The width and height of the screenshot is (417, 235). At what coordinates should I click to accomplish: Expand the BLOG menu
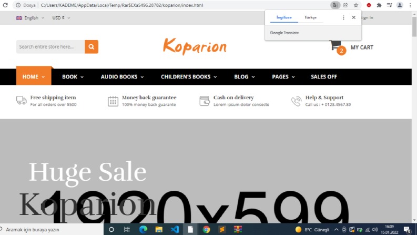pyautogui.click(x=245, y=77)
